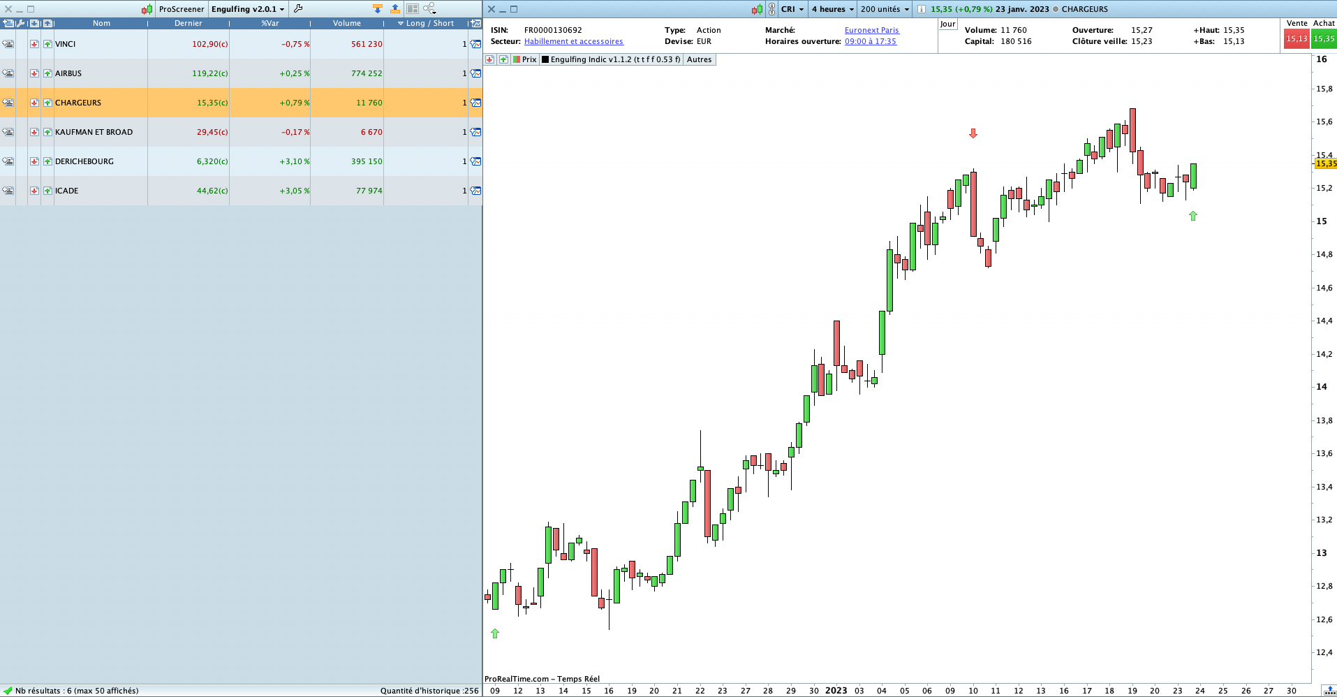The image size is (1337, 697).
Task: Click the orange downward-arrow icon in the ProScreener toolbar
Action: 378,8
